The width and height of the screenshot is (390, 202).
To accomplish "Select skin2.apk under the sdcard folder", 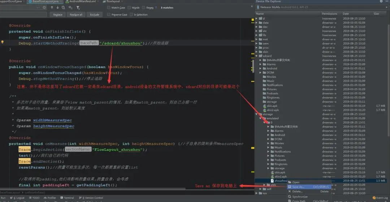I will (x=273, y=110).
